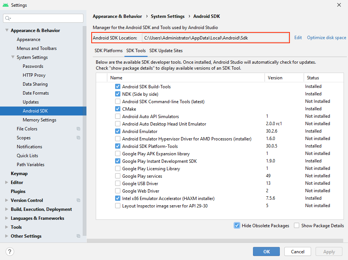348x260 pixels.
Task: Toggle Show Package Details checkbox
Action: [297, 225]
